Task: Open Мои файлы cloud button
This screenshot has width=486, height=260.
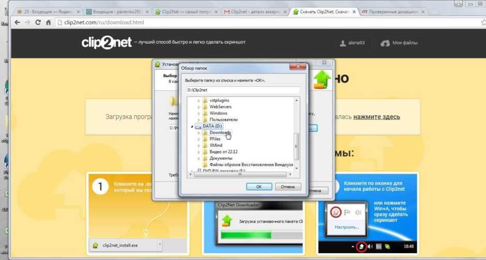Action: (x=399, y=43)
